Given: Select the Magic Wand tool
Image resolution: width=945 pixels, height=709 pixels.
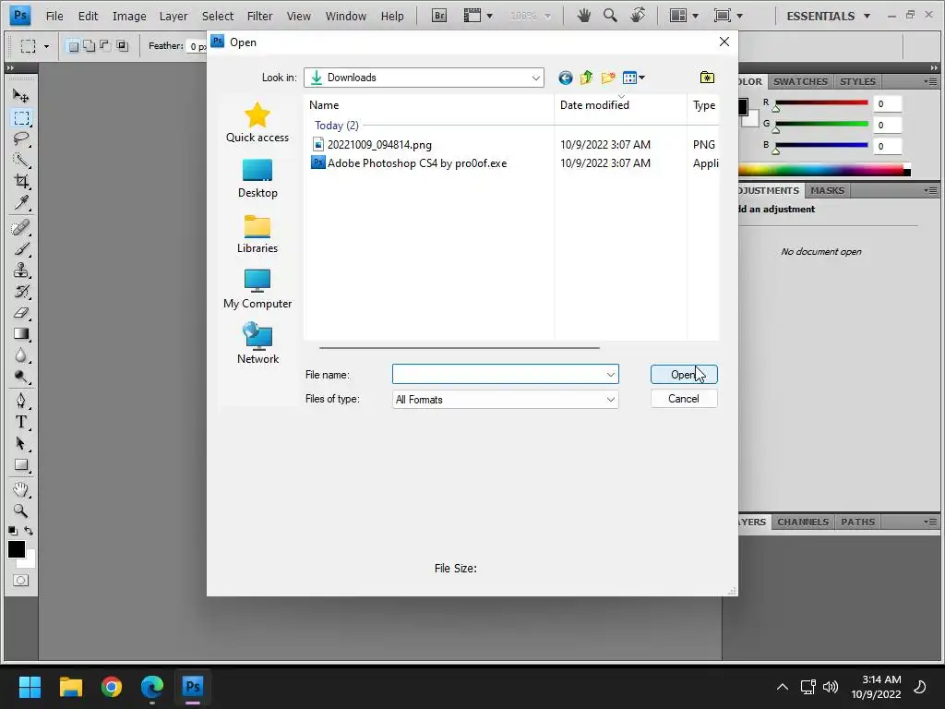Looking at the screenshot, I should point(21,160).
